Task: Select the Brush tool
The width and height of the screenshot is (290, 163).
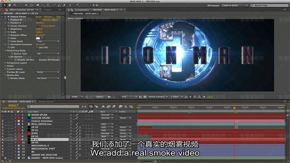Action: (x=55, y=5)
